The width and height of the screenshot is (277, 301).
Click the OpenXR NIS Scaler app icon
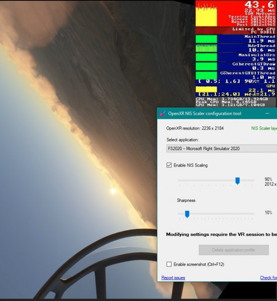[x=163, y=114]
